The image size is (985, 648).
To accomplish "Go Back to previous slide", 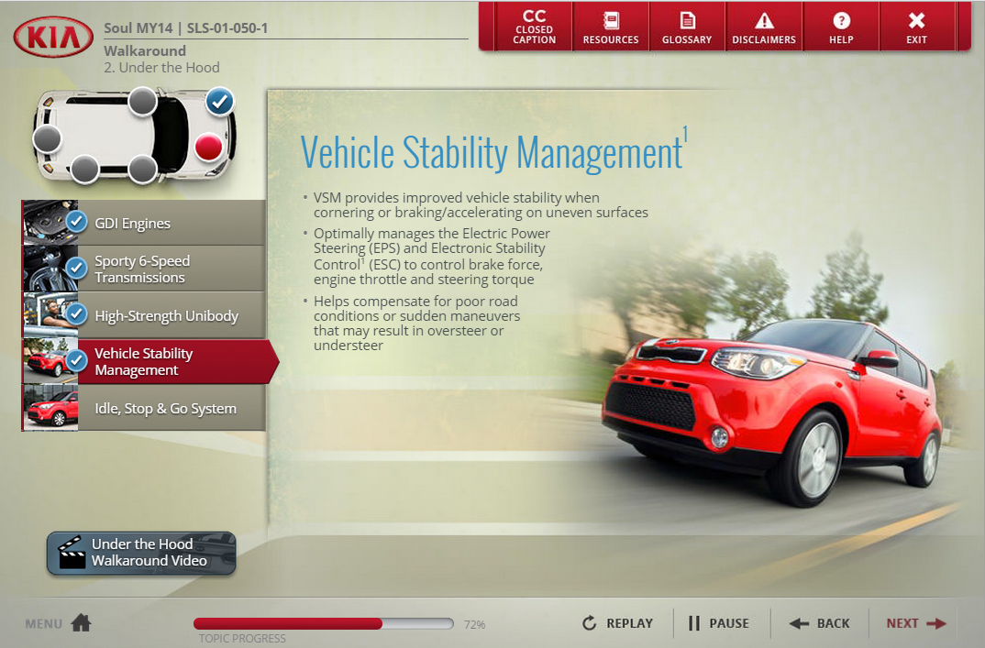I will (x=820, y=623).
